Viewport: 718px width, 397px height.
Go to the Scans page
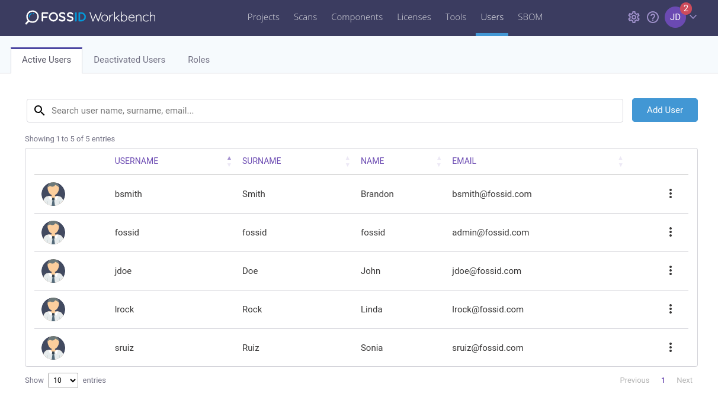pos(305,17)
